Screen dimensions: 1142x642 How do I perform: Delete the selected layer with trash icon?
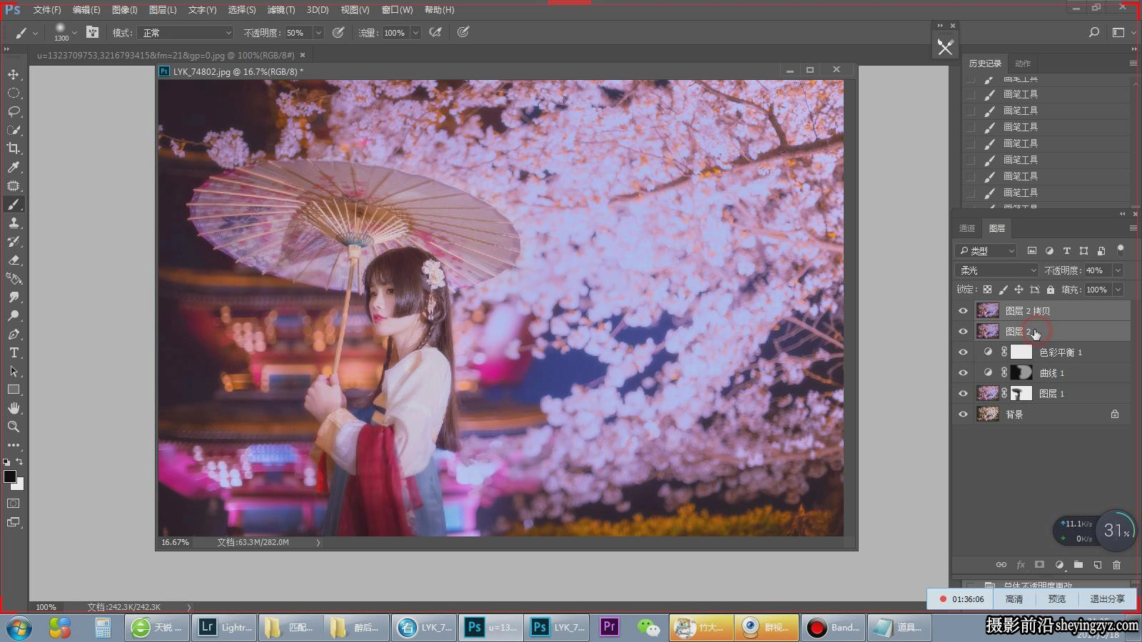point(1117,565)
